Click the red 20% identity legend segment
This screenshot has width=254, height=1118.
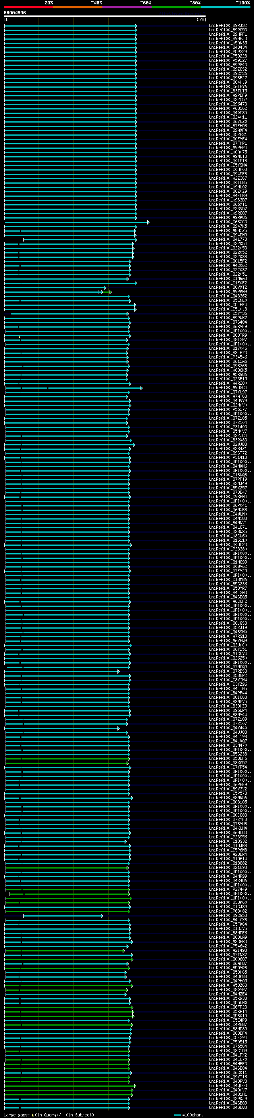[x=28, y=8]
